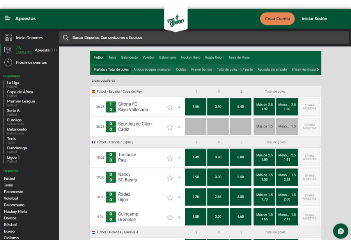
Task: Switch to the Hockey Hielo sport tab
Action: point(190,57)
